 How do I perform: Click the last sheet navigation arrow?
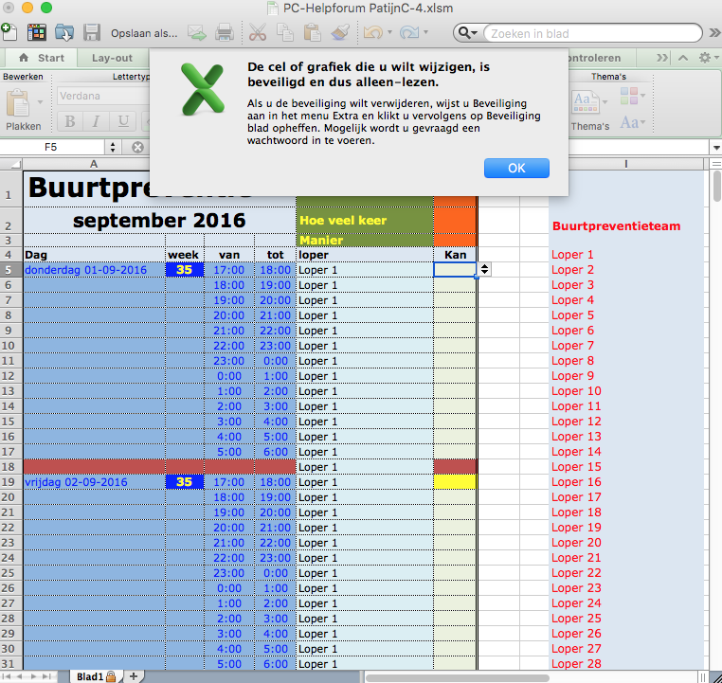point(46,676)
